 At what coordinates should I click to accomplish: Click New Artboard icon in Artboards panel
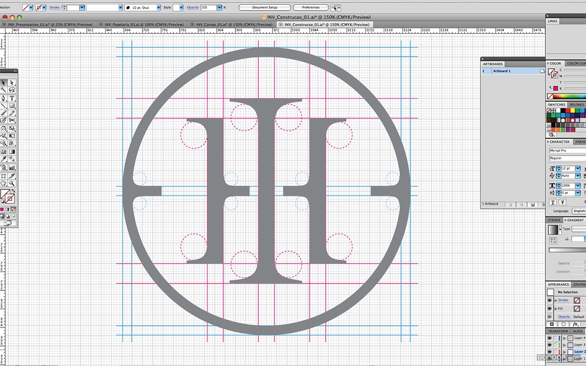[x=532, y=204]
